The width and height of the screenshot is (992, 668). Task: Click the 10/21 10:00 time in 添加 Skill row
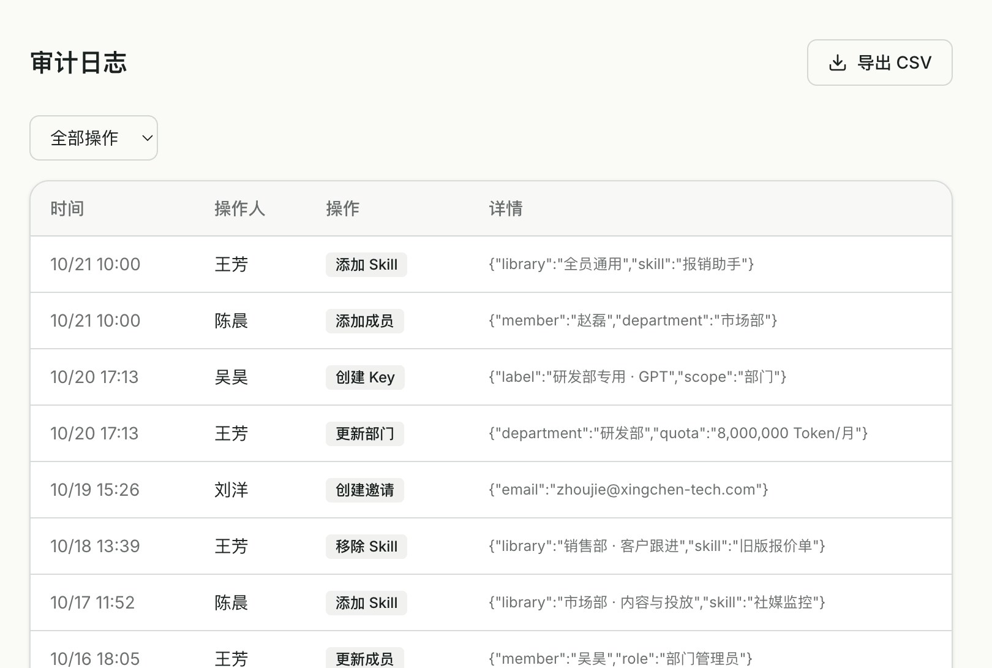click(x=95, y=265)
